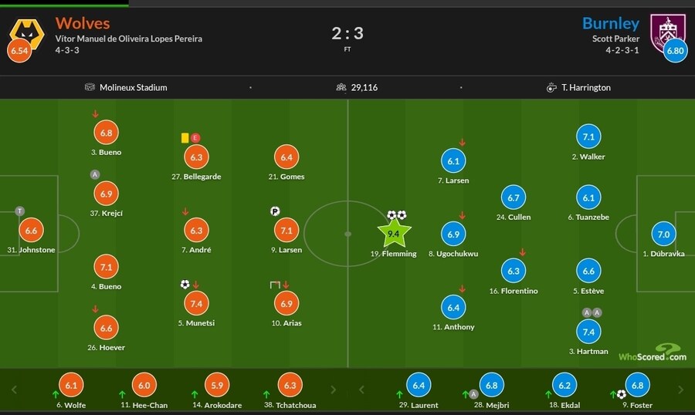Image resolution: width=695 pixels, height=415 pixels.
Task: Open the WhoScored.com logo
Action: coord(652,352)
